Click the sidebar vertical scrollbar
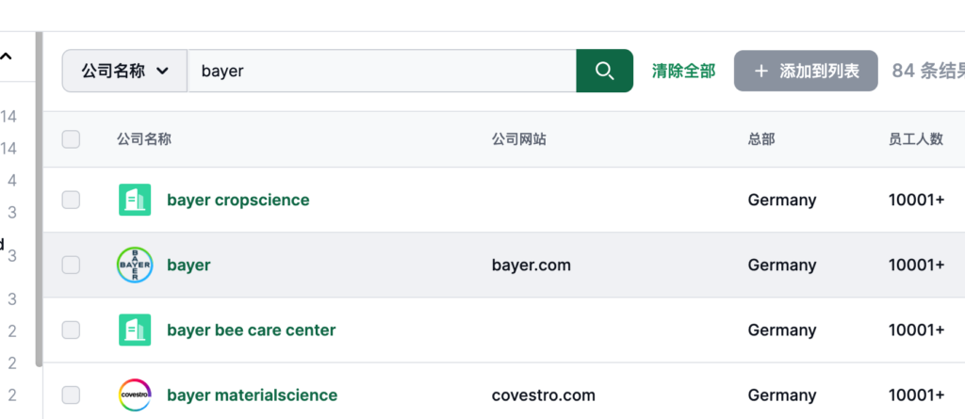Screen dimensions: 965x419 [39, 199]
